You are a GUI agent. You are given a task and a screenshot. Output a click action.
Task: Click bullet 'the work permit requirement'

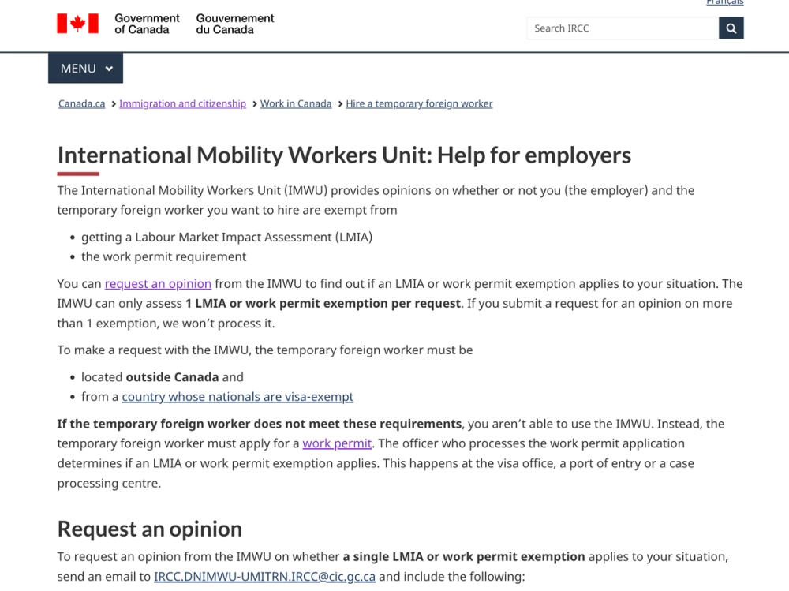click(x=164, y=256)
